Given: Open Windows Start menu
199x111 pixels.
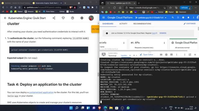Looking at the screenshot, I should tap(71, 108).
